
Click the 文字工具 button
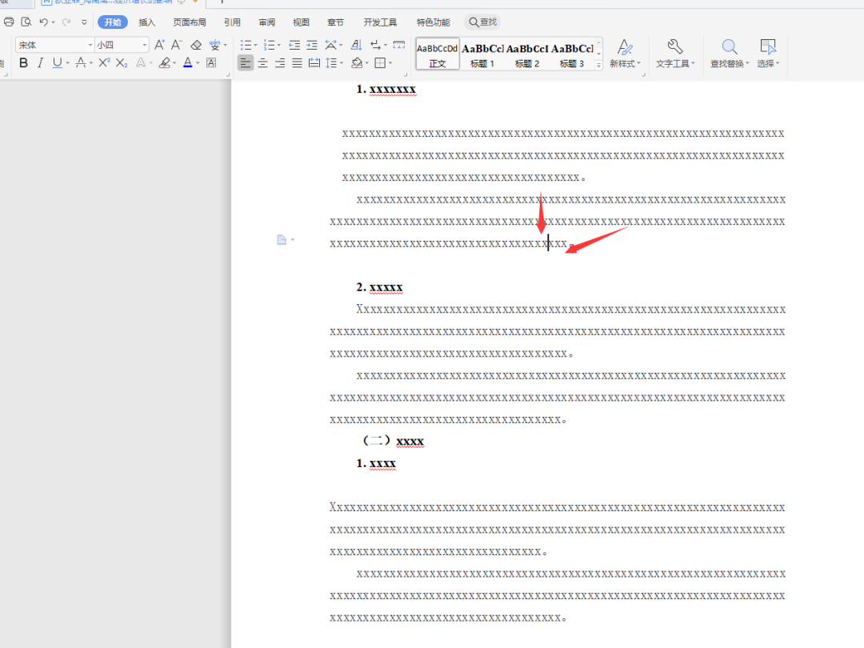[x=674, y=54]
